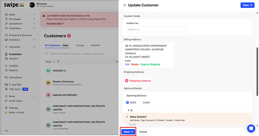Play the Customers tutorial video icon

click(69, 36)
